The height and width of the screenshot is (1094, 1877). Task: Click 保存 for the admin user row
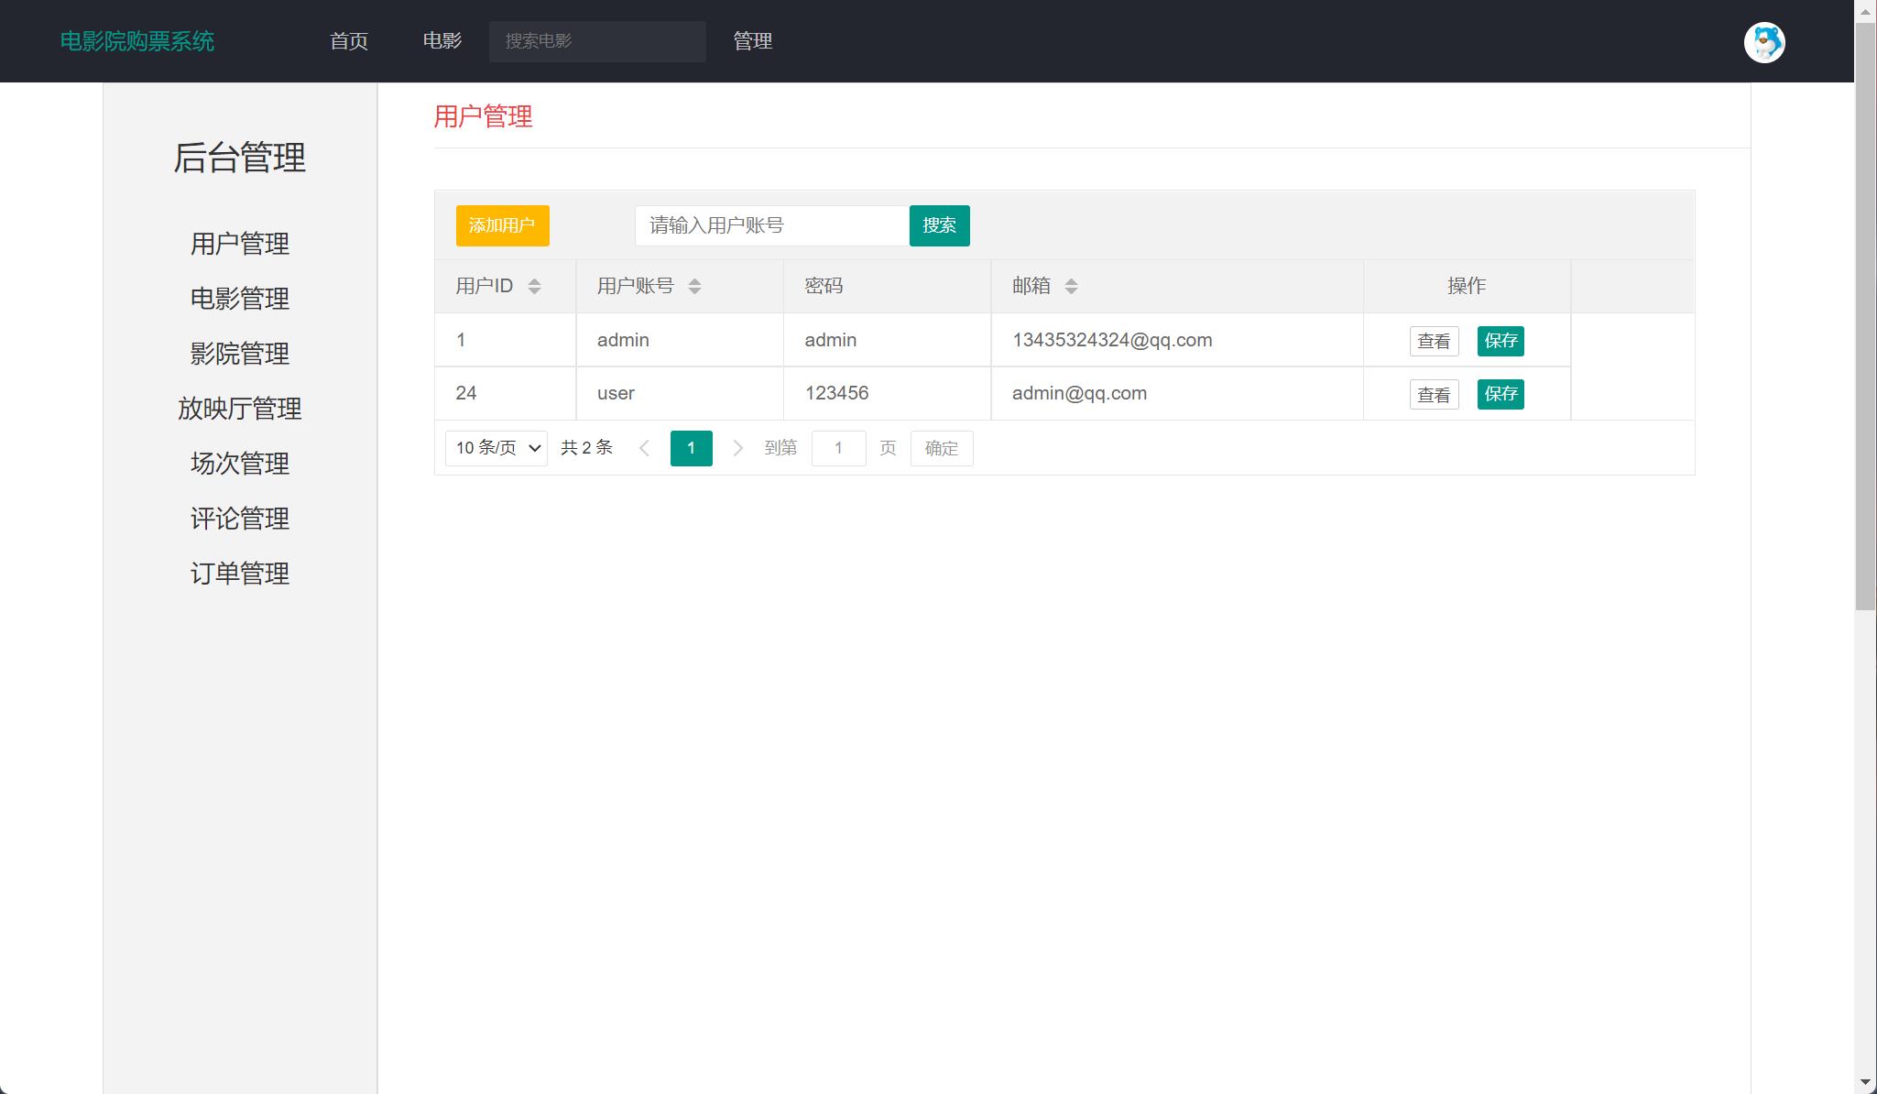pos(1501,341)
